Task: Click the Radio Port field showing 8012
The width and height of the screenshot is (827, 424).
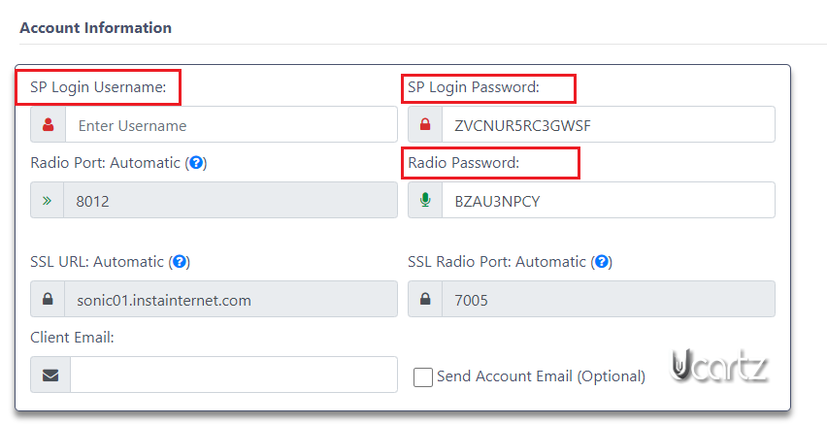Action: click(230, 200)
